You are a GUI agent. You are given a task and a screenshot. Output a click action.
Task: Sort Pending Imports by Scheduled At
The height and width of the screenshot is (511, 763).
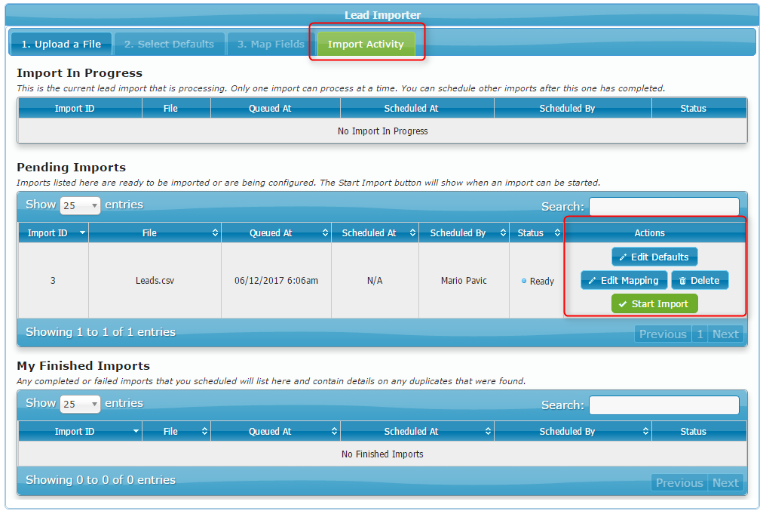[375, 232]
